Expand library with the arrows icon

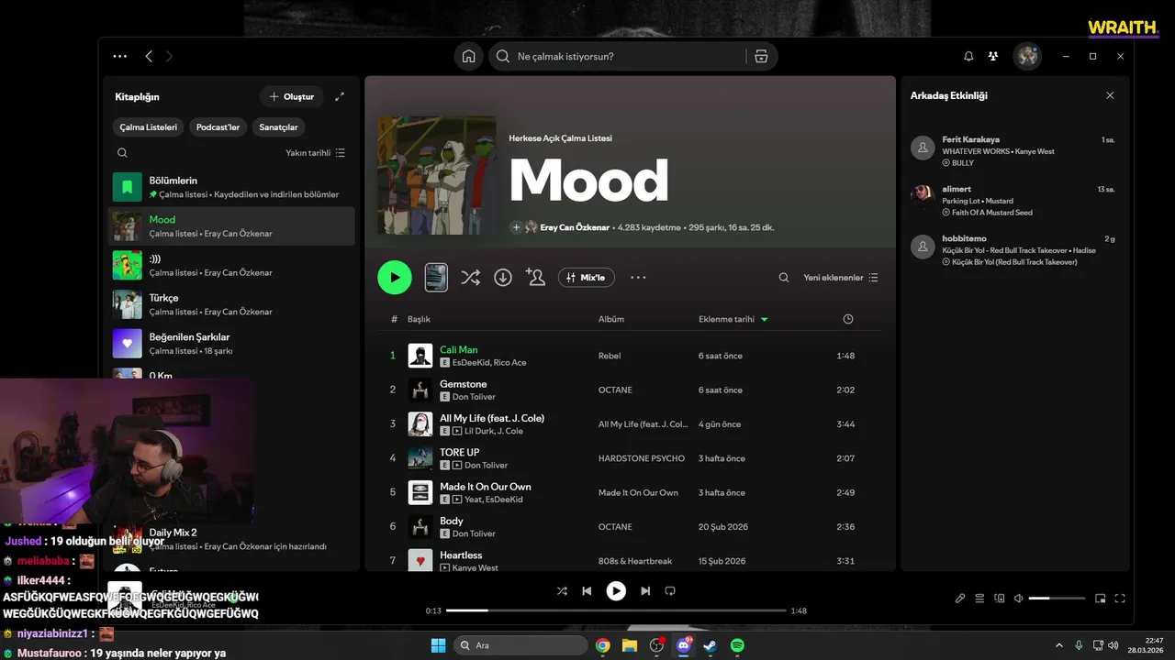340,96
